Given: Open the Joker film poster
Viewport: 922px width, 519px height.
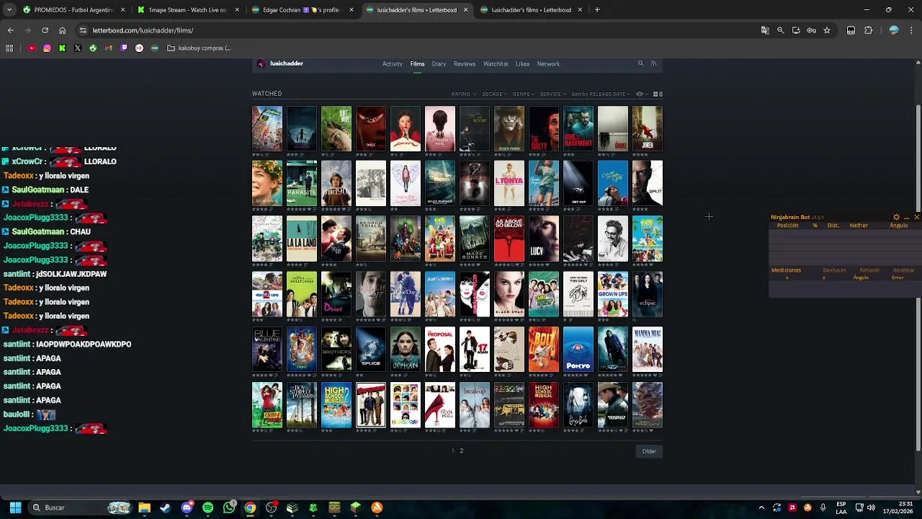Looking at the screenshot, I should pyautogui.click(x=647, y=128).
